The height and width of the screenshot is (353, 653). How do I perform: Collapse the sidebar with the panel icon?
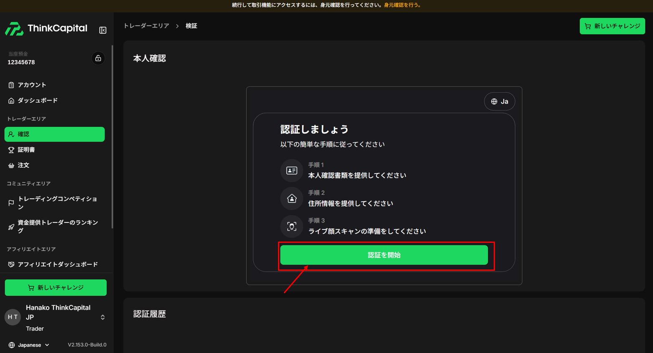(102, 30)
